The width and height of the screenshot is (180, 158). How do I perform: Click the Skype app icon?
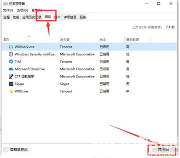(x=11, y=84)
